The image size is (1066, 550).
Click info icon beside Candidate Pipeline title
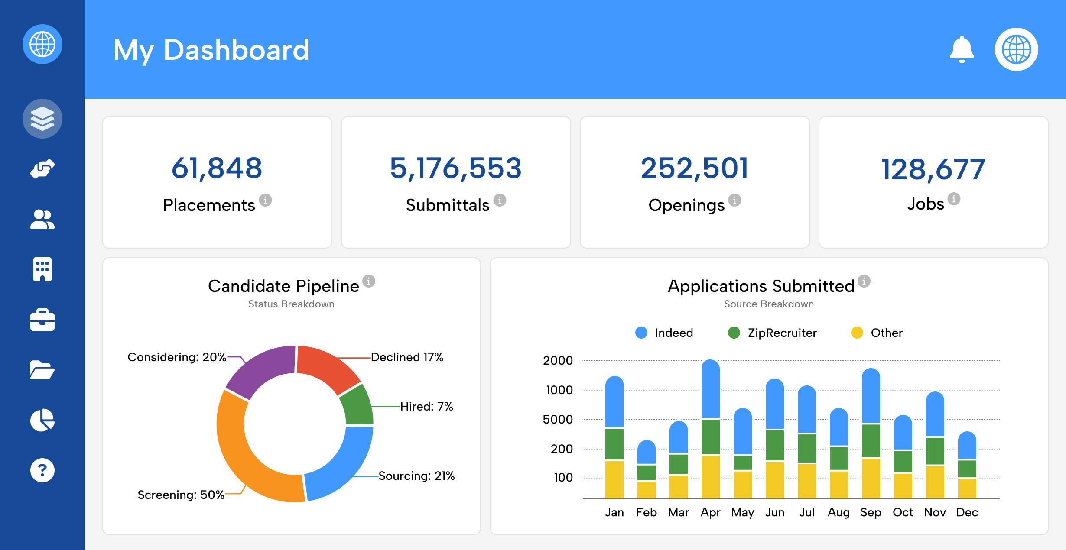(369, 281)
